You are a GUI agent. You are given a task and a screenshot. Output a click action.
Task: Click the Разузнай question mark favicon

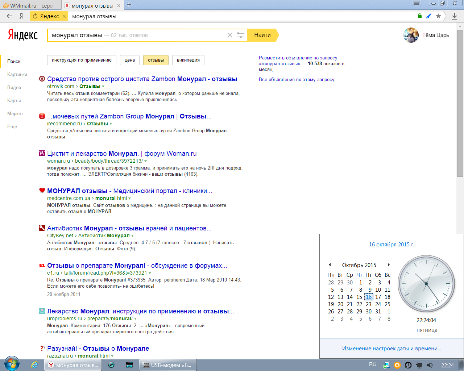point(42,348)
